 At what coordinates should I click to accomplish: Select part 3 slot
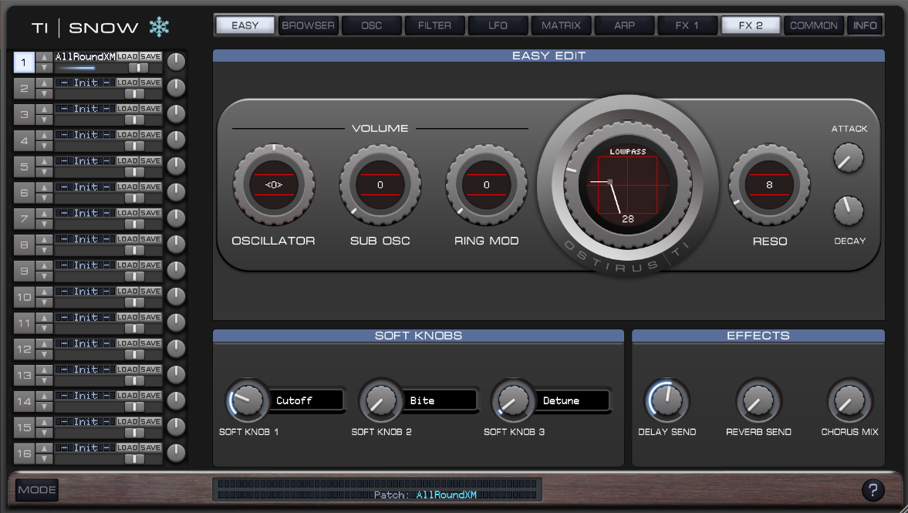24,114
